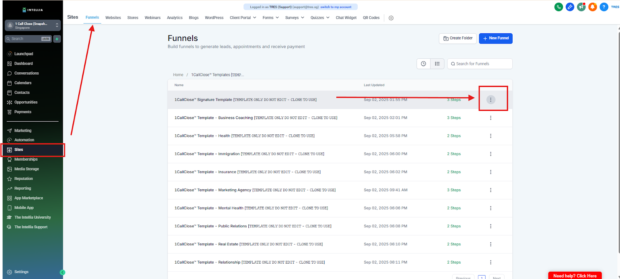Open App Marketplace in the sidebar

(x=29, y=198)
